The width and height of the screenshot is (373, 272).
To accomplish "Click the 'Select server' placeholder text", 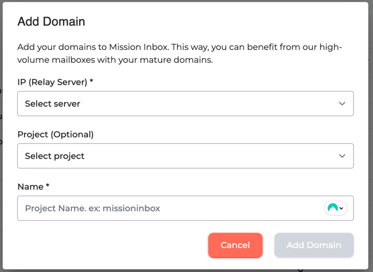I will tap(53, 104).
